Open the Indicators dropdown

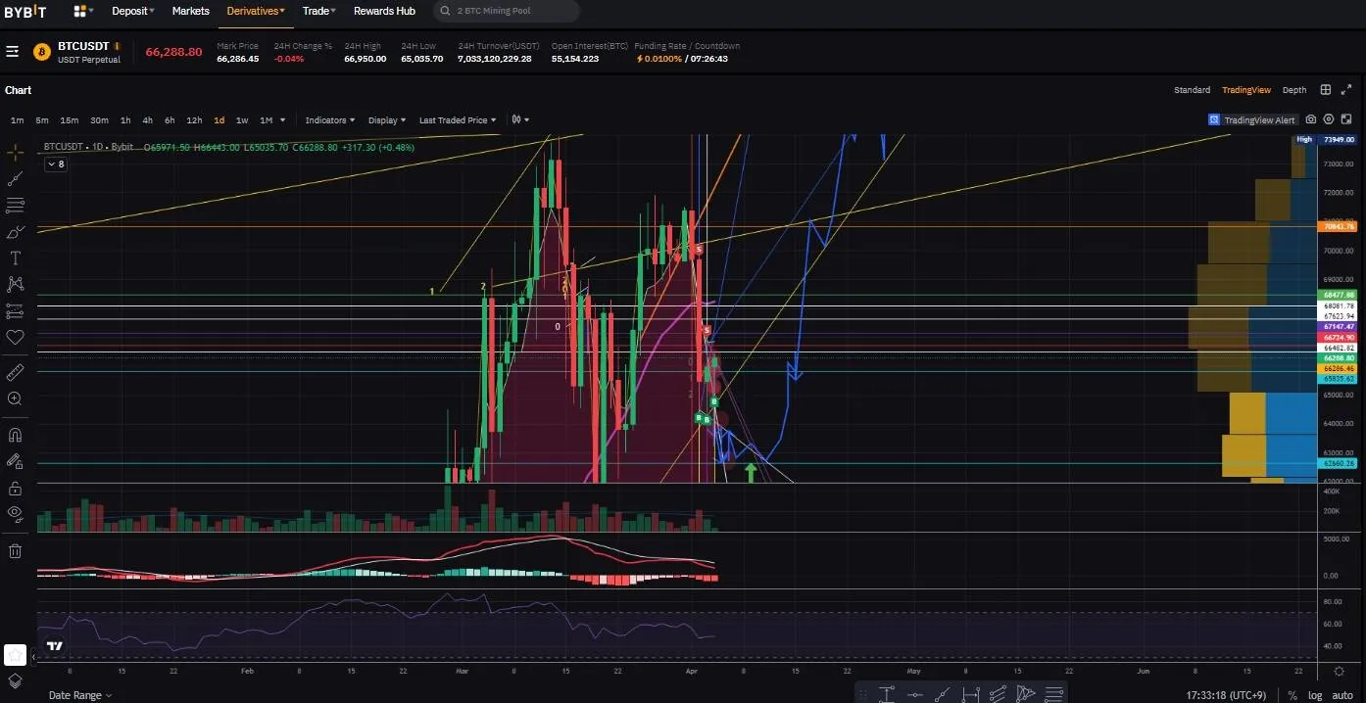click(x=330, y=120)
